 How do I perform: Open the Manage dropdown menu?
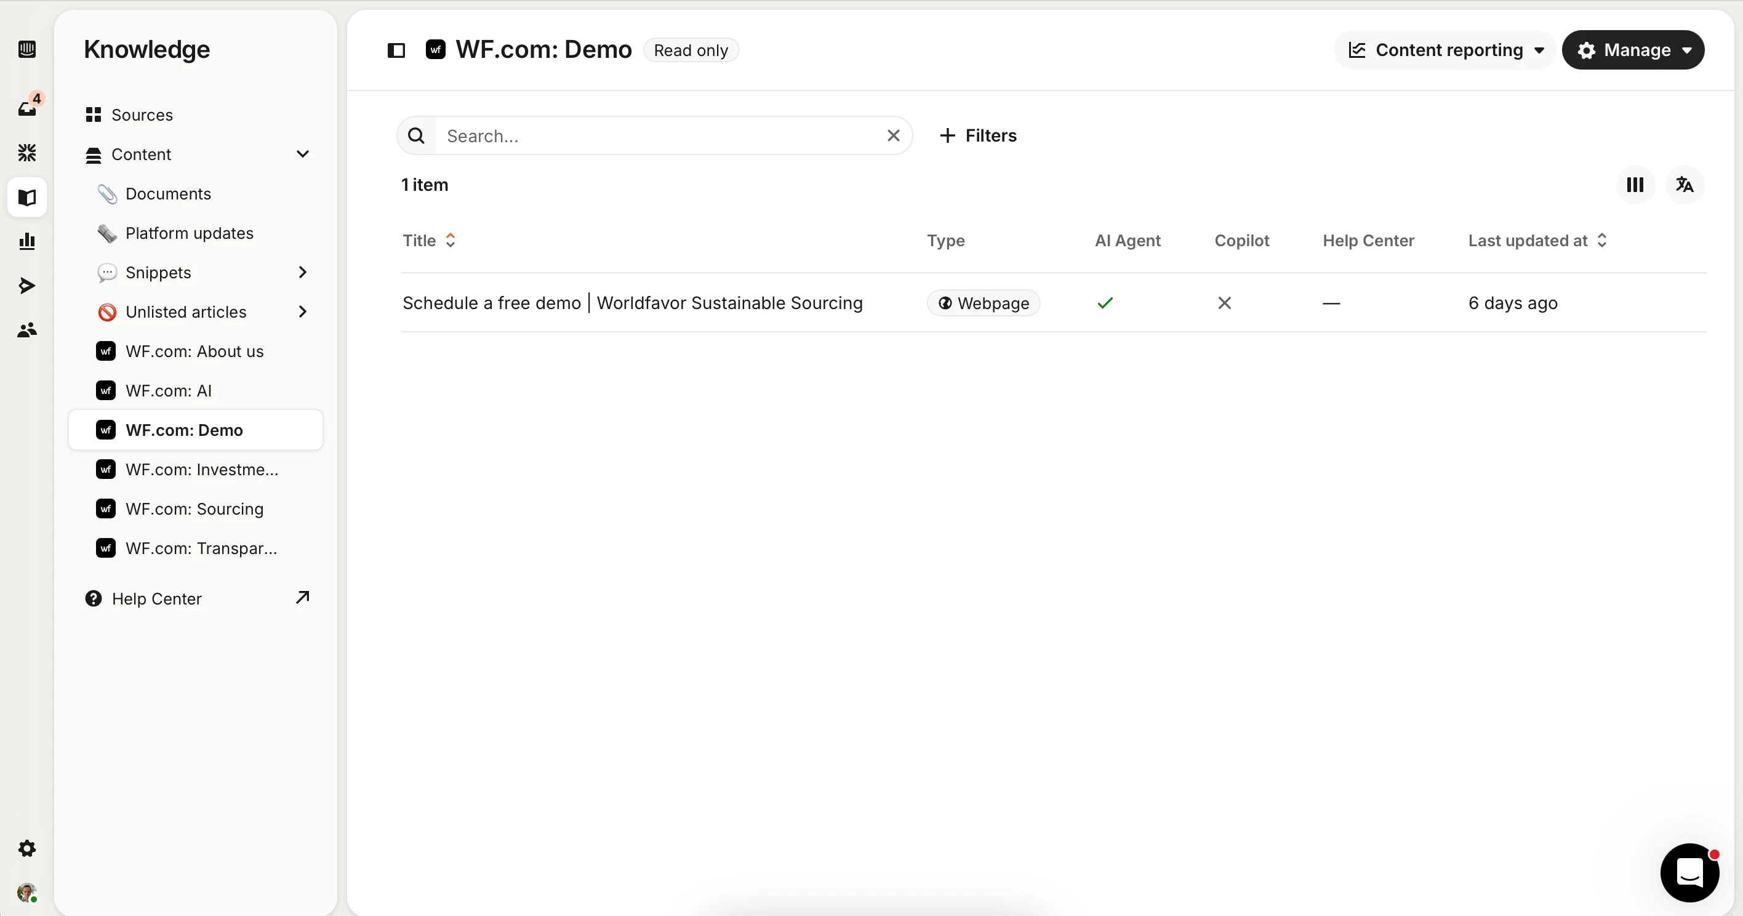click(1633, 50)
